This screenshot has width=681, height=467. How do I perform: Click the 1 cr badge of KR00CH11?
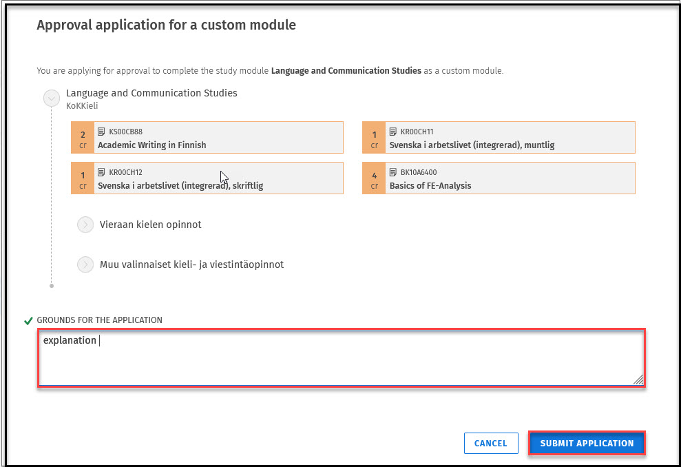click(374, 138)
